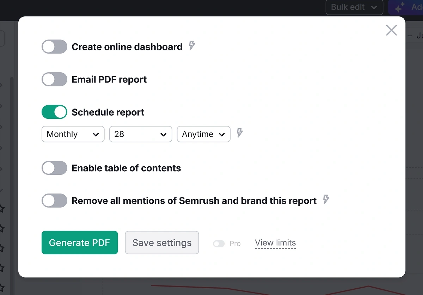The width and height of the screenshot is (423, 295).
Task: Open the day-of-month dropdown showing 28
Action: [140, 134]
